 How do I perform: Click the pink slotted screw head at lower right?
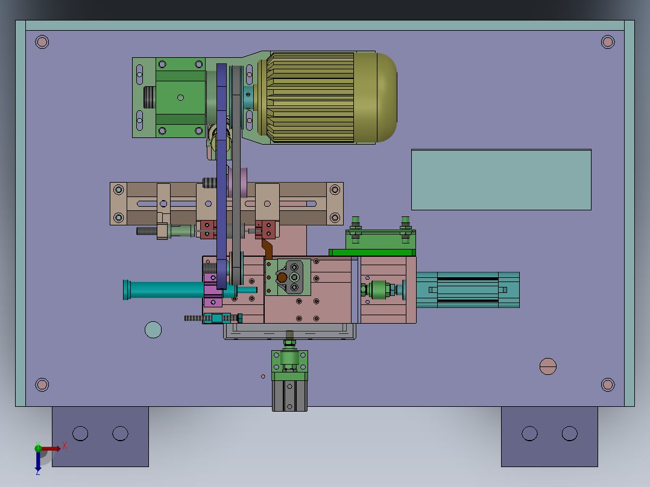click(x=548, y=366)
